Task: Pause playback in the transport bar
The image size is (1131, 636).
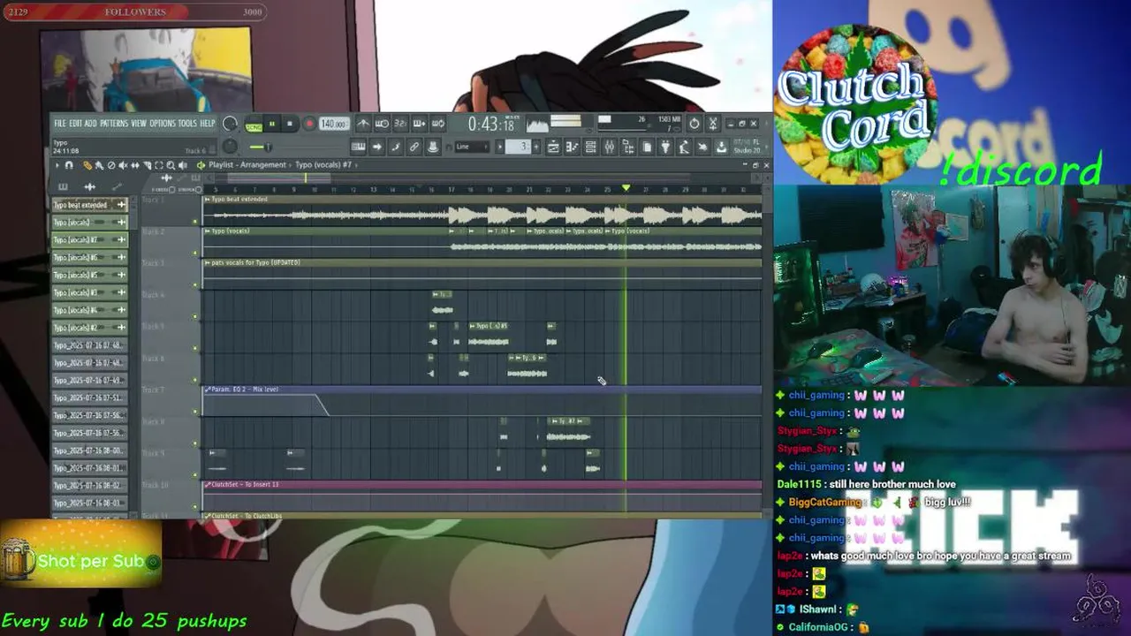Action: click(272, 124)
